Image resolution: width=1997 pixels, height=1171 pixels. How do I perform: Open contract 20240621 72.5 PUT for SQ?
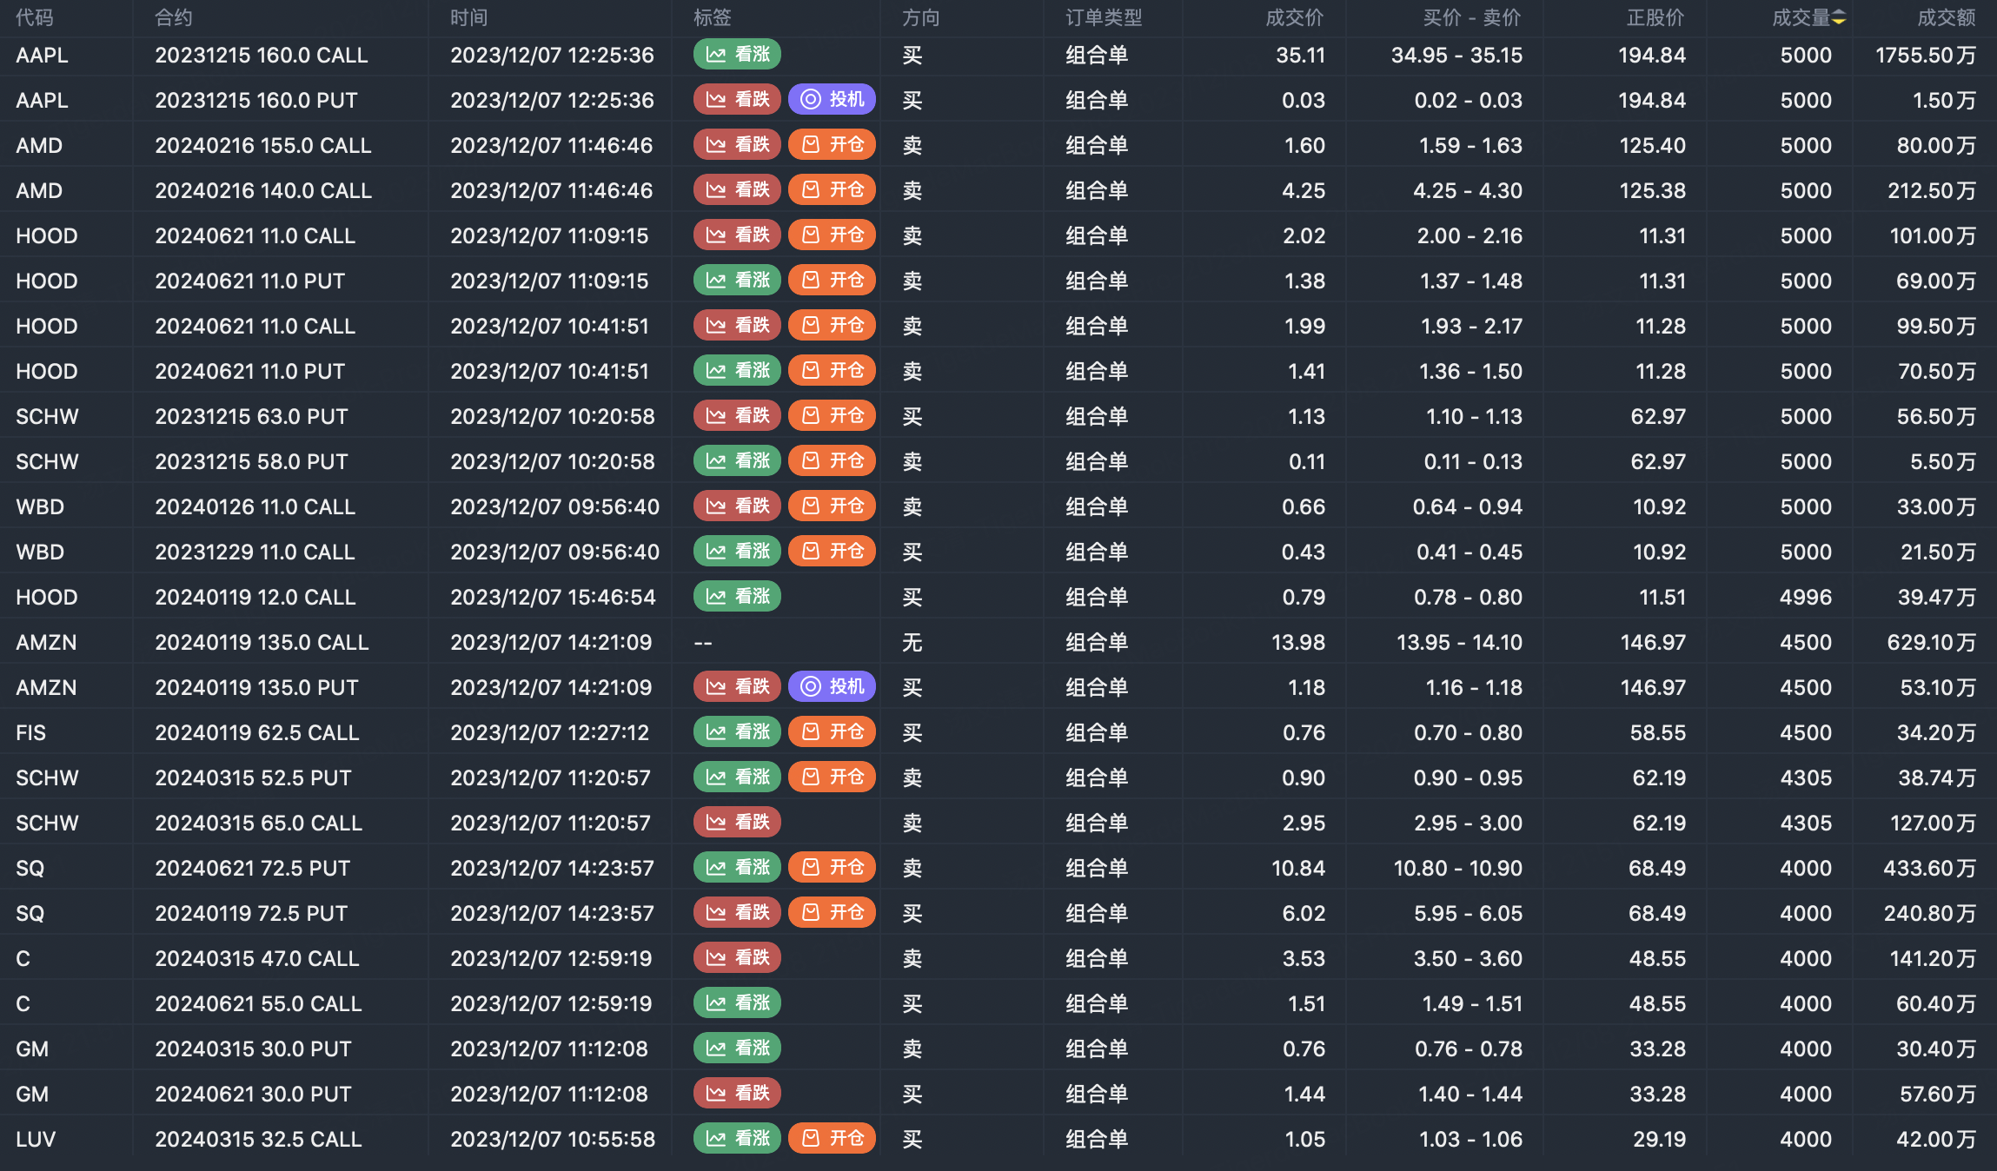tap(252, 868)
